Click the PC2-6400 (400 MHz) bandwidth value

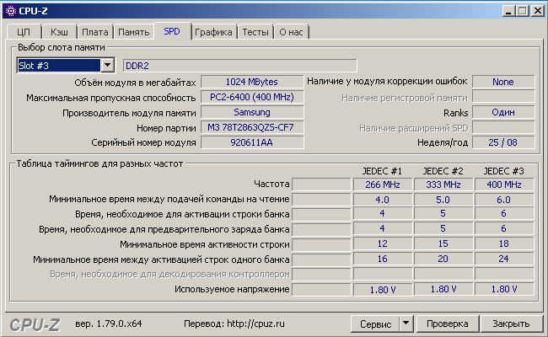(x=252, y=97)
